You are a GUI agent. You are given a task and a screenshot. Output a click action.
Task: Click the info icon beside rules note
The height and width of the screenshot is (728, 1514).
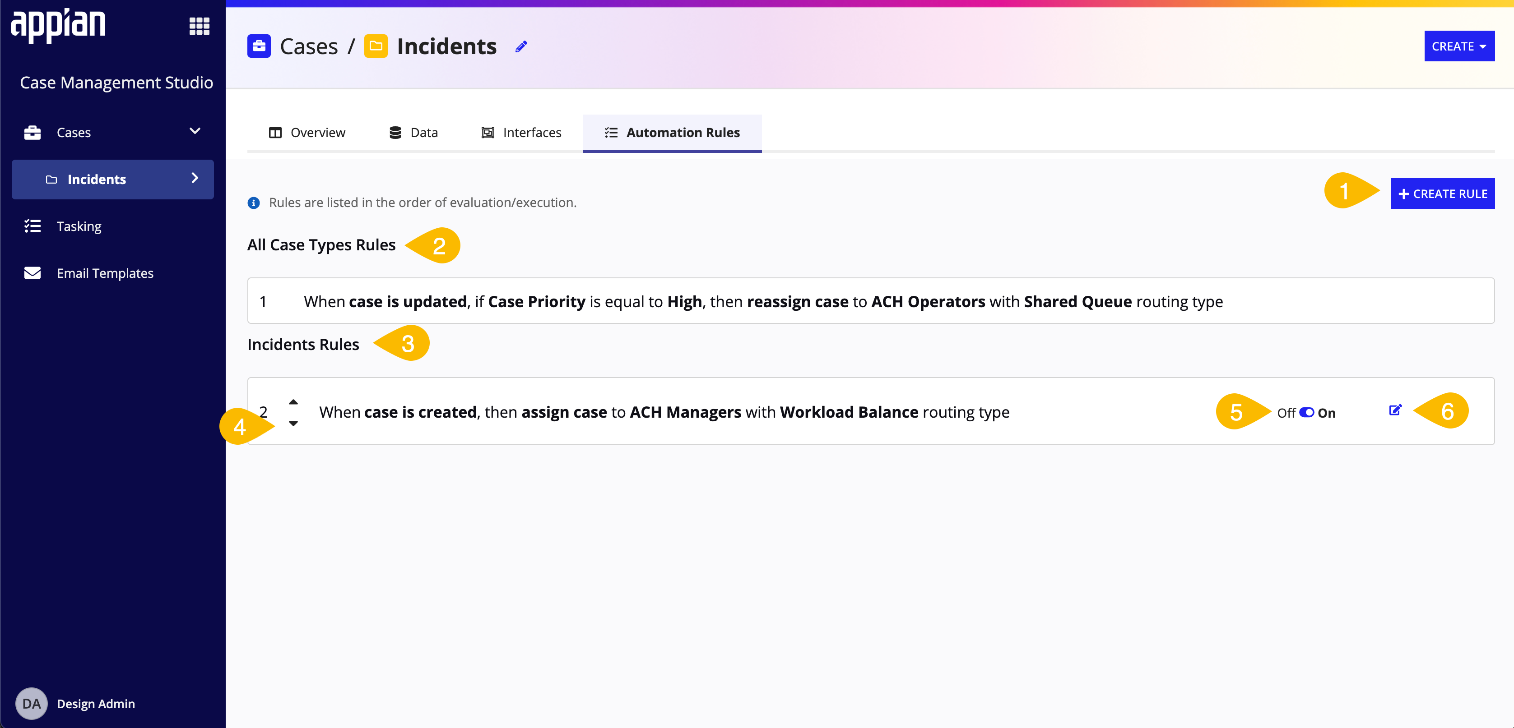click(254, 203)
